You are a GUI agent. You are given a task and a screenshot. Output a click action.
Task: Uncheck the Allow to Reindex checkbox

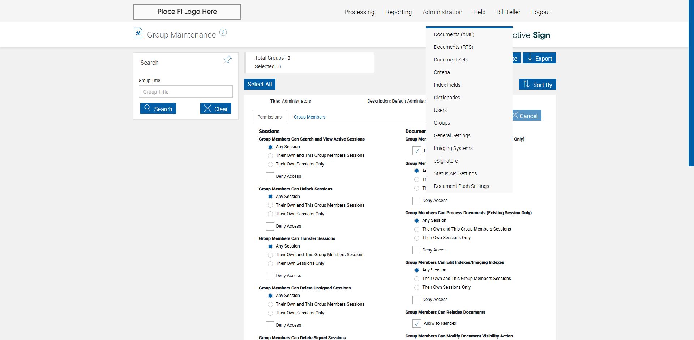pos(416,323)
